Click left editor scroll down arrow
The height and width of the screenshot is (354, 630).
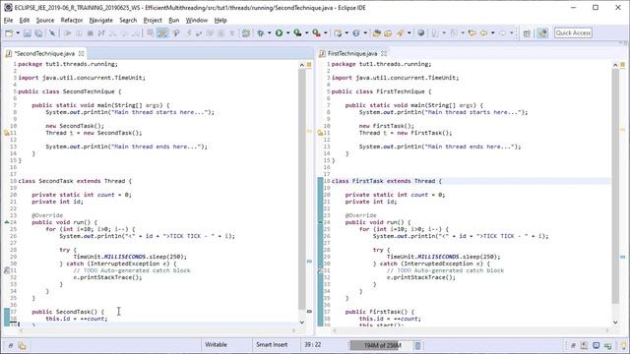302,322
